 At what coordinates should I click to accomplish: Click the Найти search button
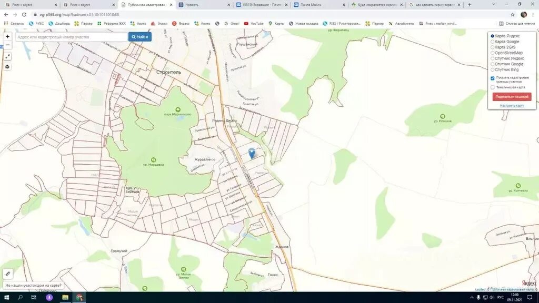140,37
